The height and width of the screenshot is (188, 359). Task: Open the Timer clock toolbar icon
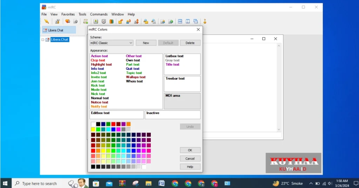(104, 21)
